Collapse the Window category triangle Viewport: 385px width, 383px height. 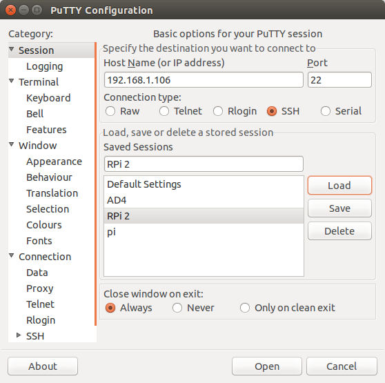click(x=12, y=144)
